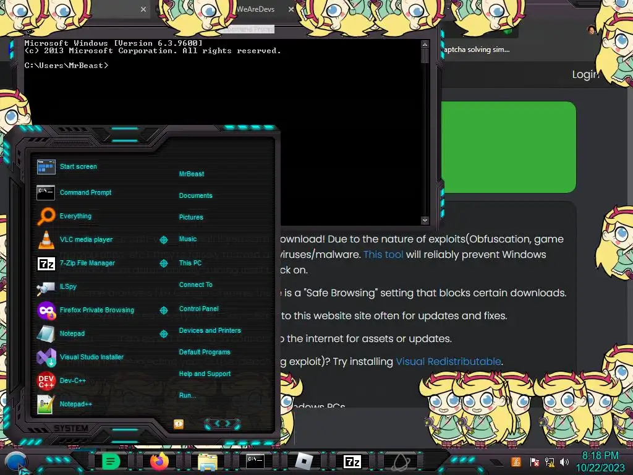Click the Command Prompt input line
Viewport: 633px width, 475px height.
[x=67, y=66]
